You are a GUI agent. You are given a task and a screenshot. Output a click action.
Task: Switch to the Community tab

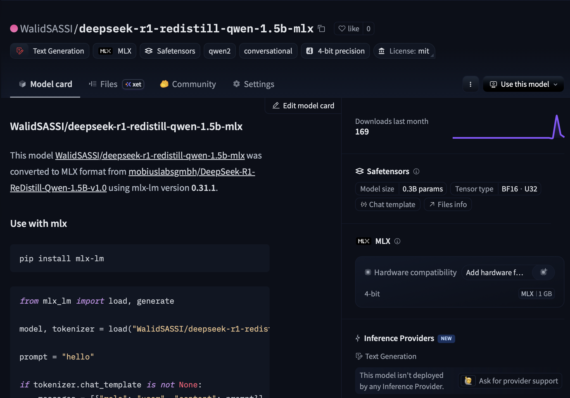[188, 84]
